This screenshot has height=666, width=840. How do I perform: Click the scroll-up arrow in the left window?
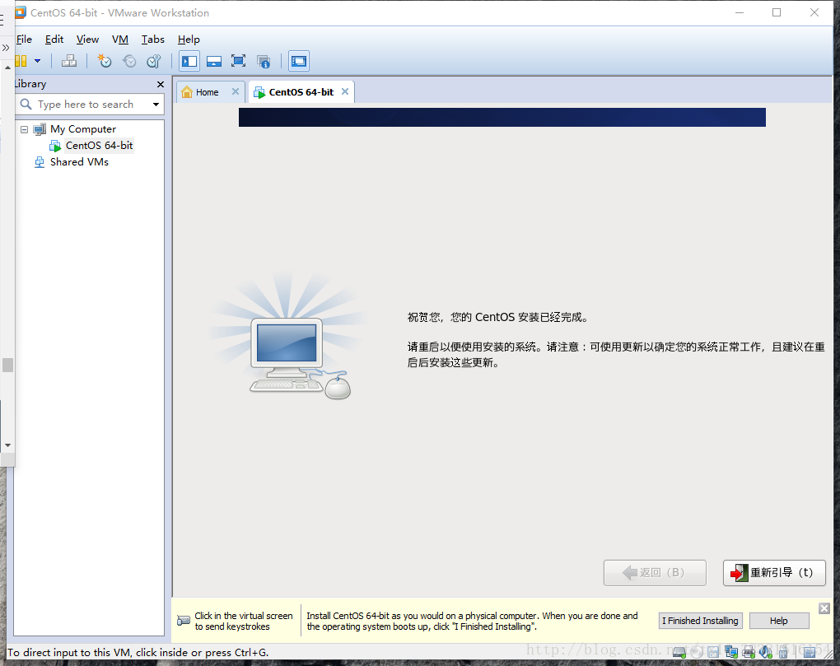(x=7, y=68)
